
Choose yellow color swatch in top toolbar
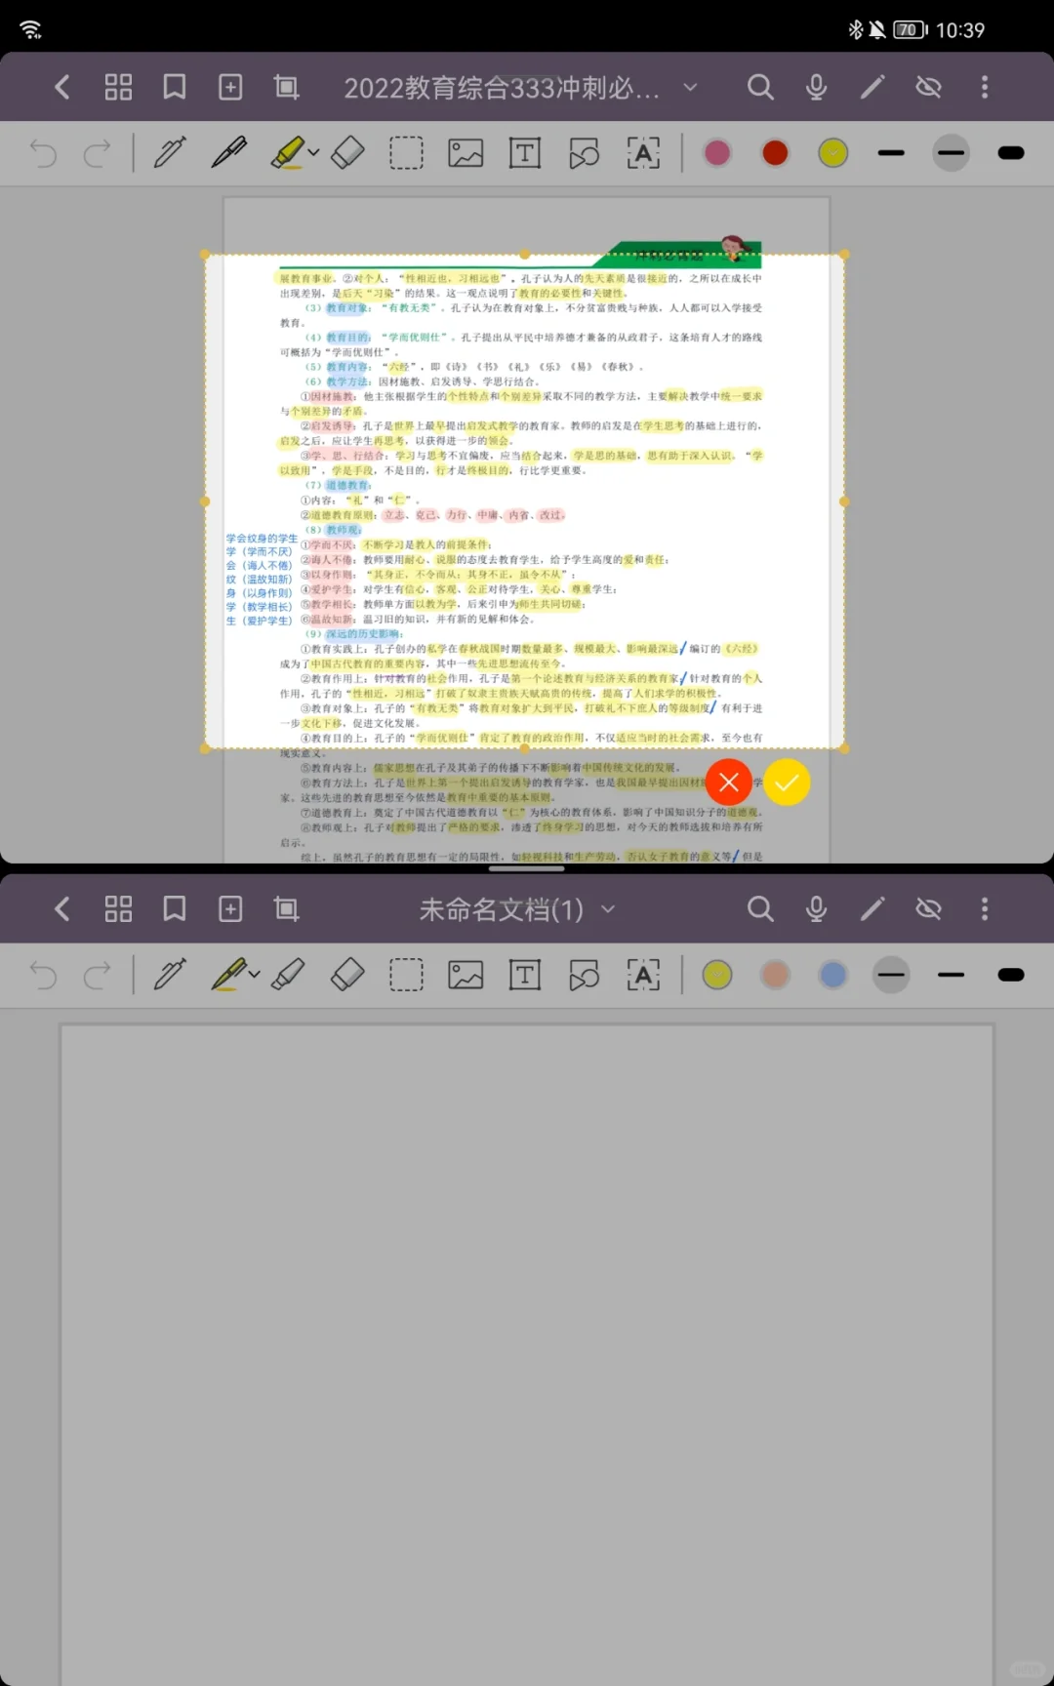click(833, 153)
